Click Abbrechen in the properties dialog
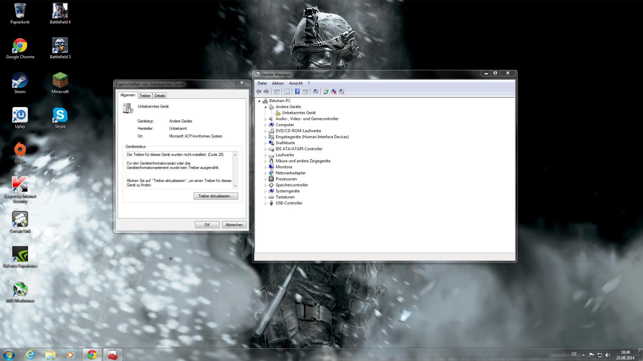 click(234, 225)
